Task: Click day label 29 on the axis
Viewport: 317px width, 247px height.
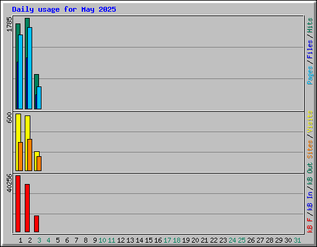Action: tap(279, 240)
